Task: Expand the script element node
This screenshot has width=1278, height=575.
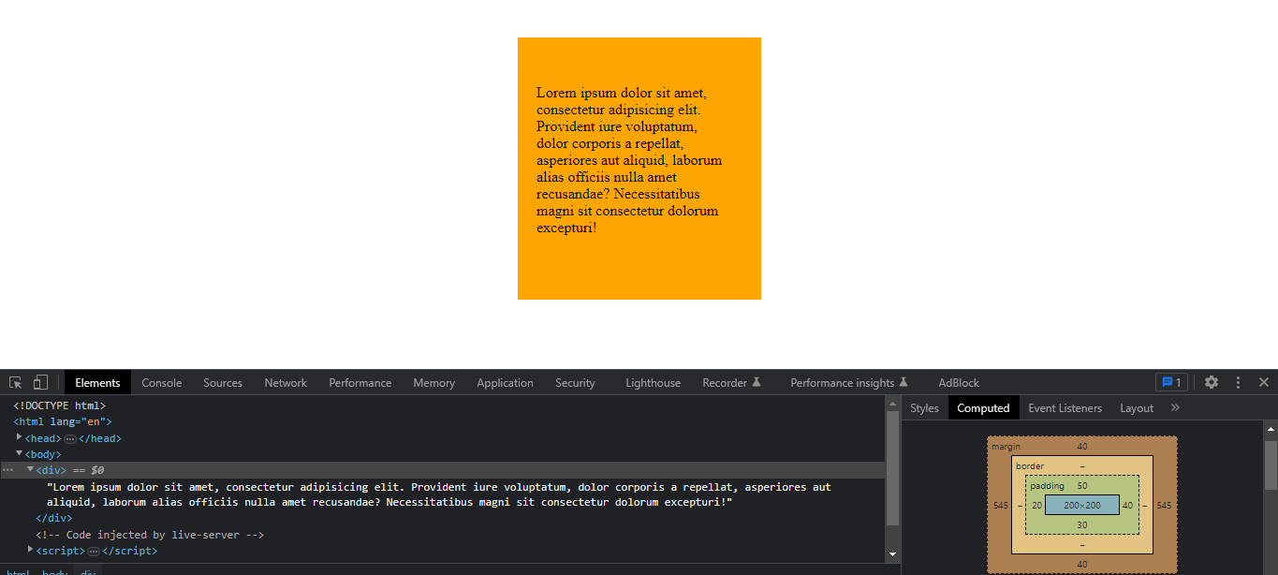Action: (x=30, y=549)
